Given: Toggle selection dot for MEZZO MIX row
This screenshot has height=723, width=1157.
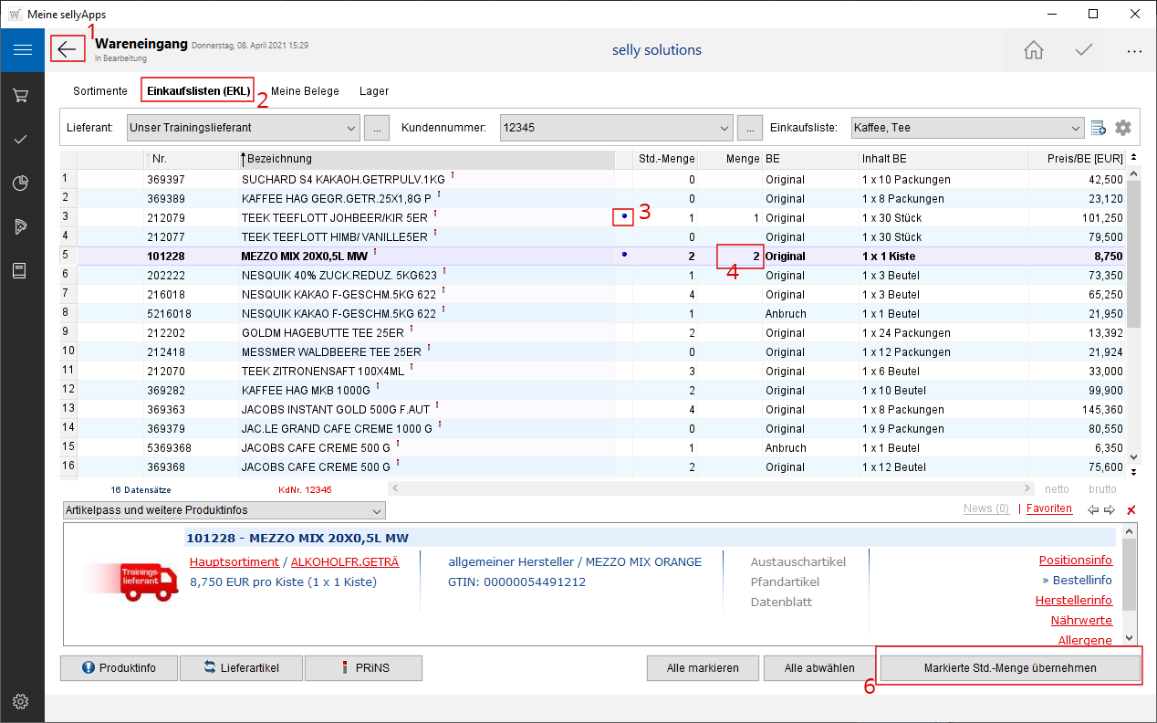Looking at the screenshot, I should click(624, 256).
